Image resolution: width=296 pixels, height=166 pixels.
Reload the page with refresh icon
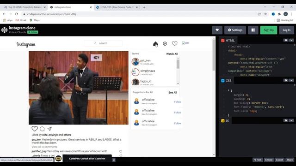click(17, 14)
